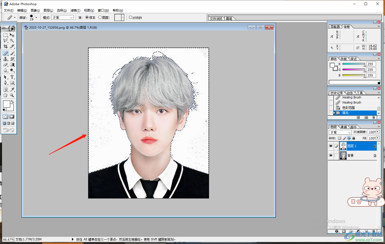Select the Path Selection arrow tool
This screenshot has height=244, width=385.
pos(5,77)
